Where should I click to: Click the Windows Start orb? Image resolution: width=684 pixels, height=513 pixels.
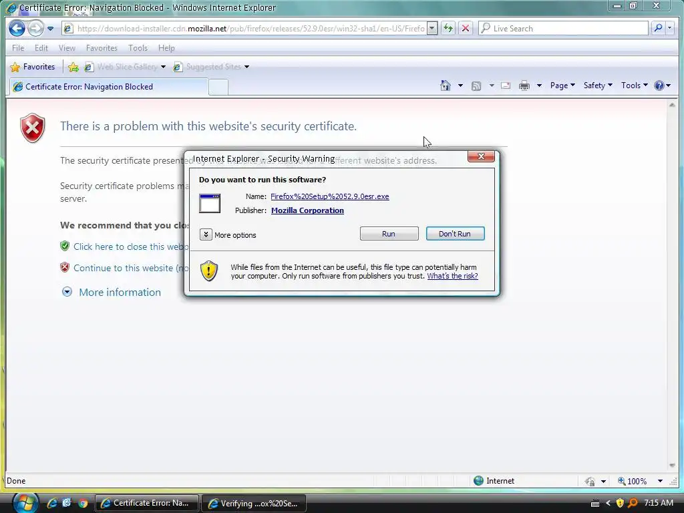pos(25,502)
